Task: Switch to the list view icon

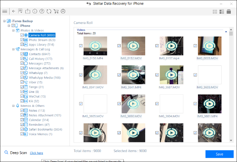Action: pos(222,12)
